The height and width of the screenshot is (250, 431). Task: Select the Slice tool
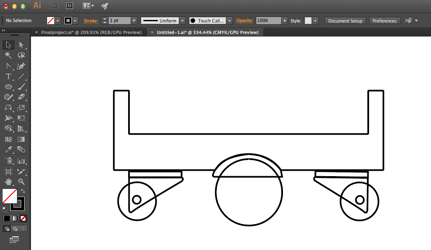(21, 171)
